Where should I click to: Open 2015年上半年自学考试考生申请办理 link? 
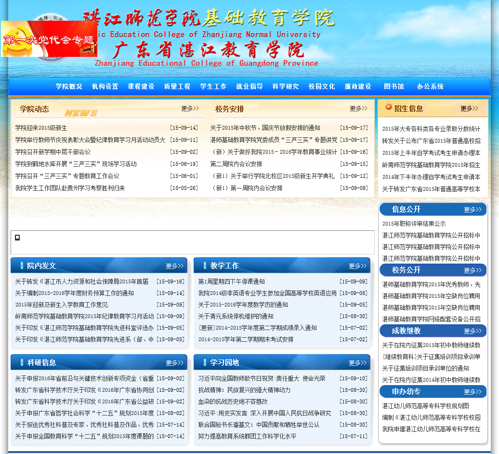(431, 153)
